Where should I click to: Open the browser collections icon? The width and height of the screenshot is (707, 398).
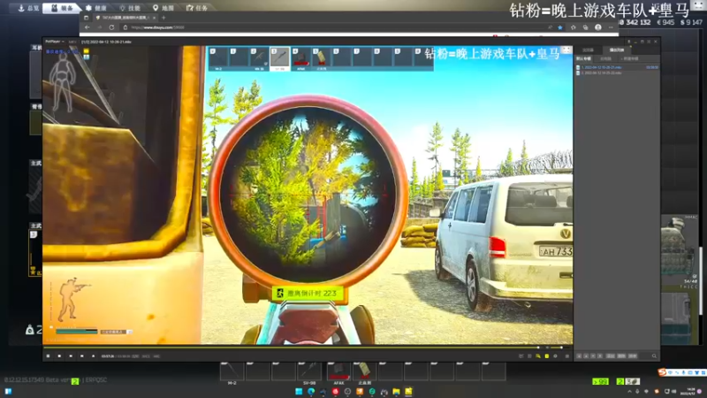click(x=585, y=27)
